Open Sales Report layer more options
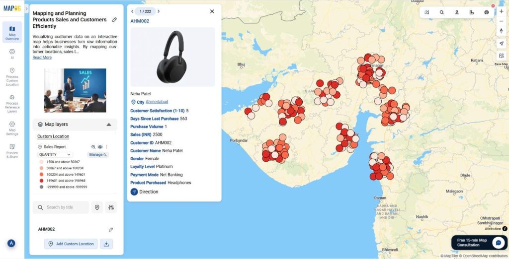The height and width of the screenshot is (259, 509). 106,147
